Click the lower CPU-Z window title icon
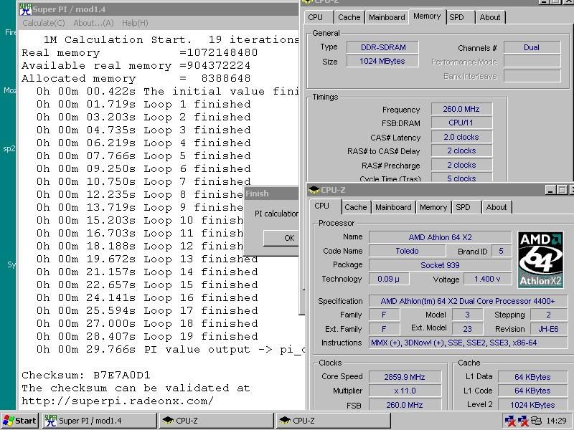 pos(314,190)
